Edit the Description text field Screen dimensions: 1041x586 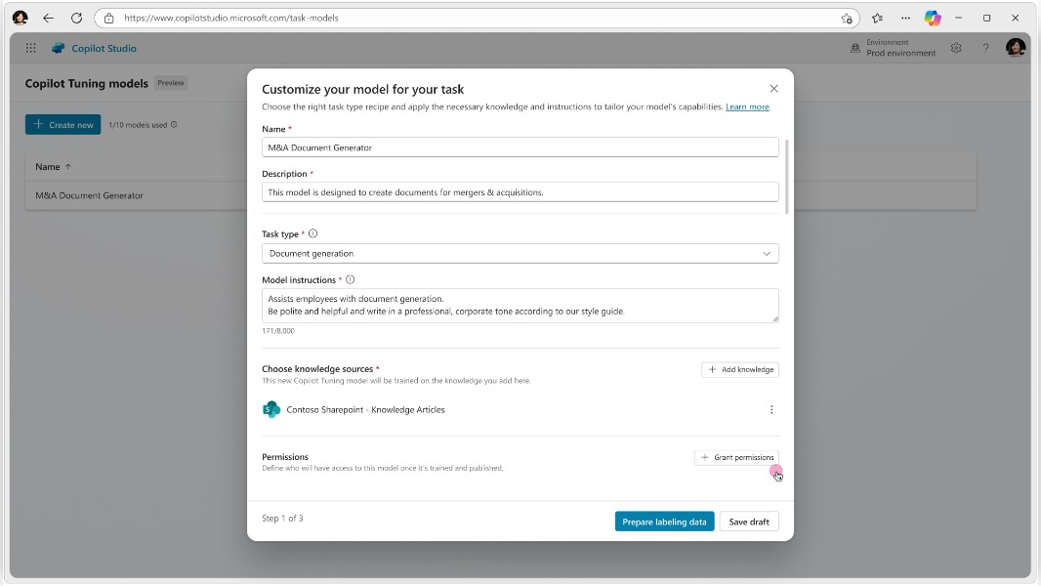519,192
